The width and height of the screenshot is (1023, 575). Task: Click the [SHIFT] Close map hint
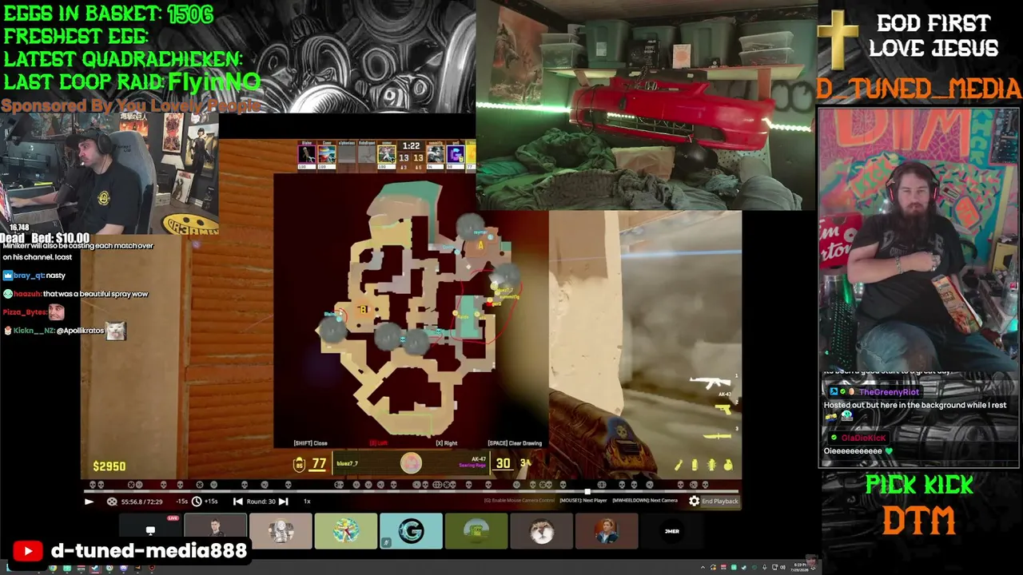pyautogui.click(x=310, y=443)
